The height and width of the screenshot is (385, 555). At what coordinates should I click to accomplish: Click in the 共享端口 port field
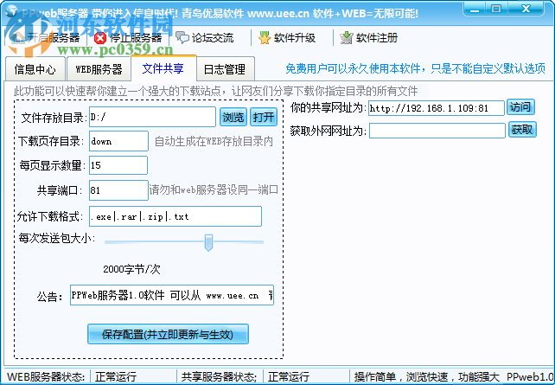click(118, 190)
